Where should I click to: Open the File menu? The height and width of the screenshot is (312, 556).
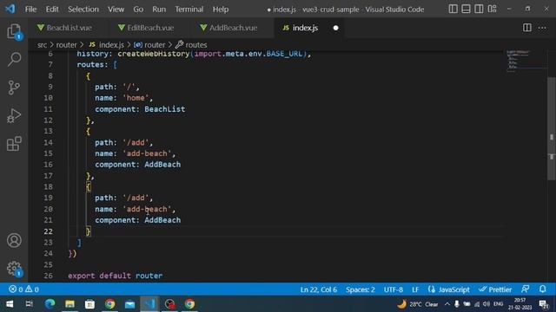coord(30,10)
